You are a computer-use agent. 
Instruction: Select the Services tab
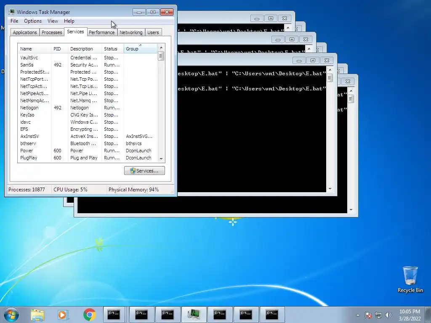pyautogui.click(x=75, y=32)
